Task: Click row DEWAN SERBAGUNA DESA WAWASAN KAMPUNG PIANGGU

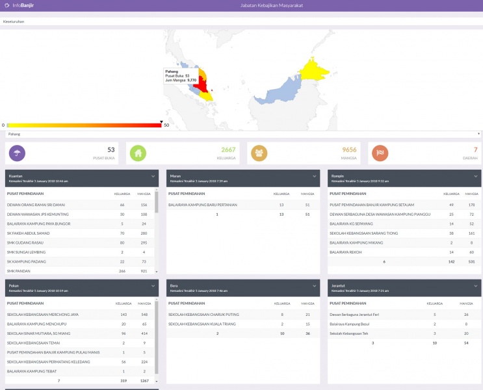Action: click(x=404, y=214)
